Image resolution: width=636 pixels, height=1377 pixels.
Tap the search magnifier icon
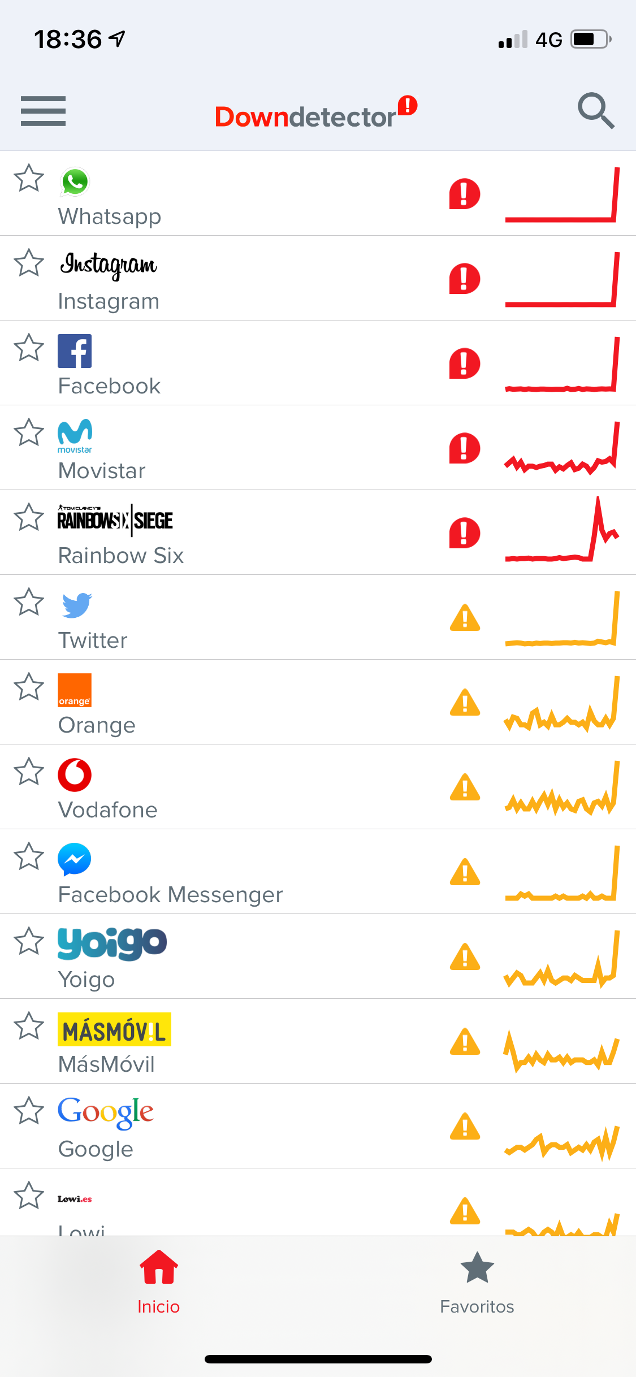pos(595,111)
